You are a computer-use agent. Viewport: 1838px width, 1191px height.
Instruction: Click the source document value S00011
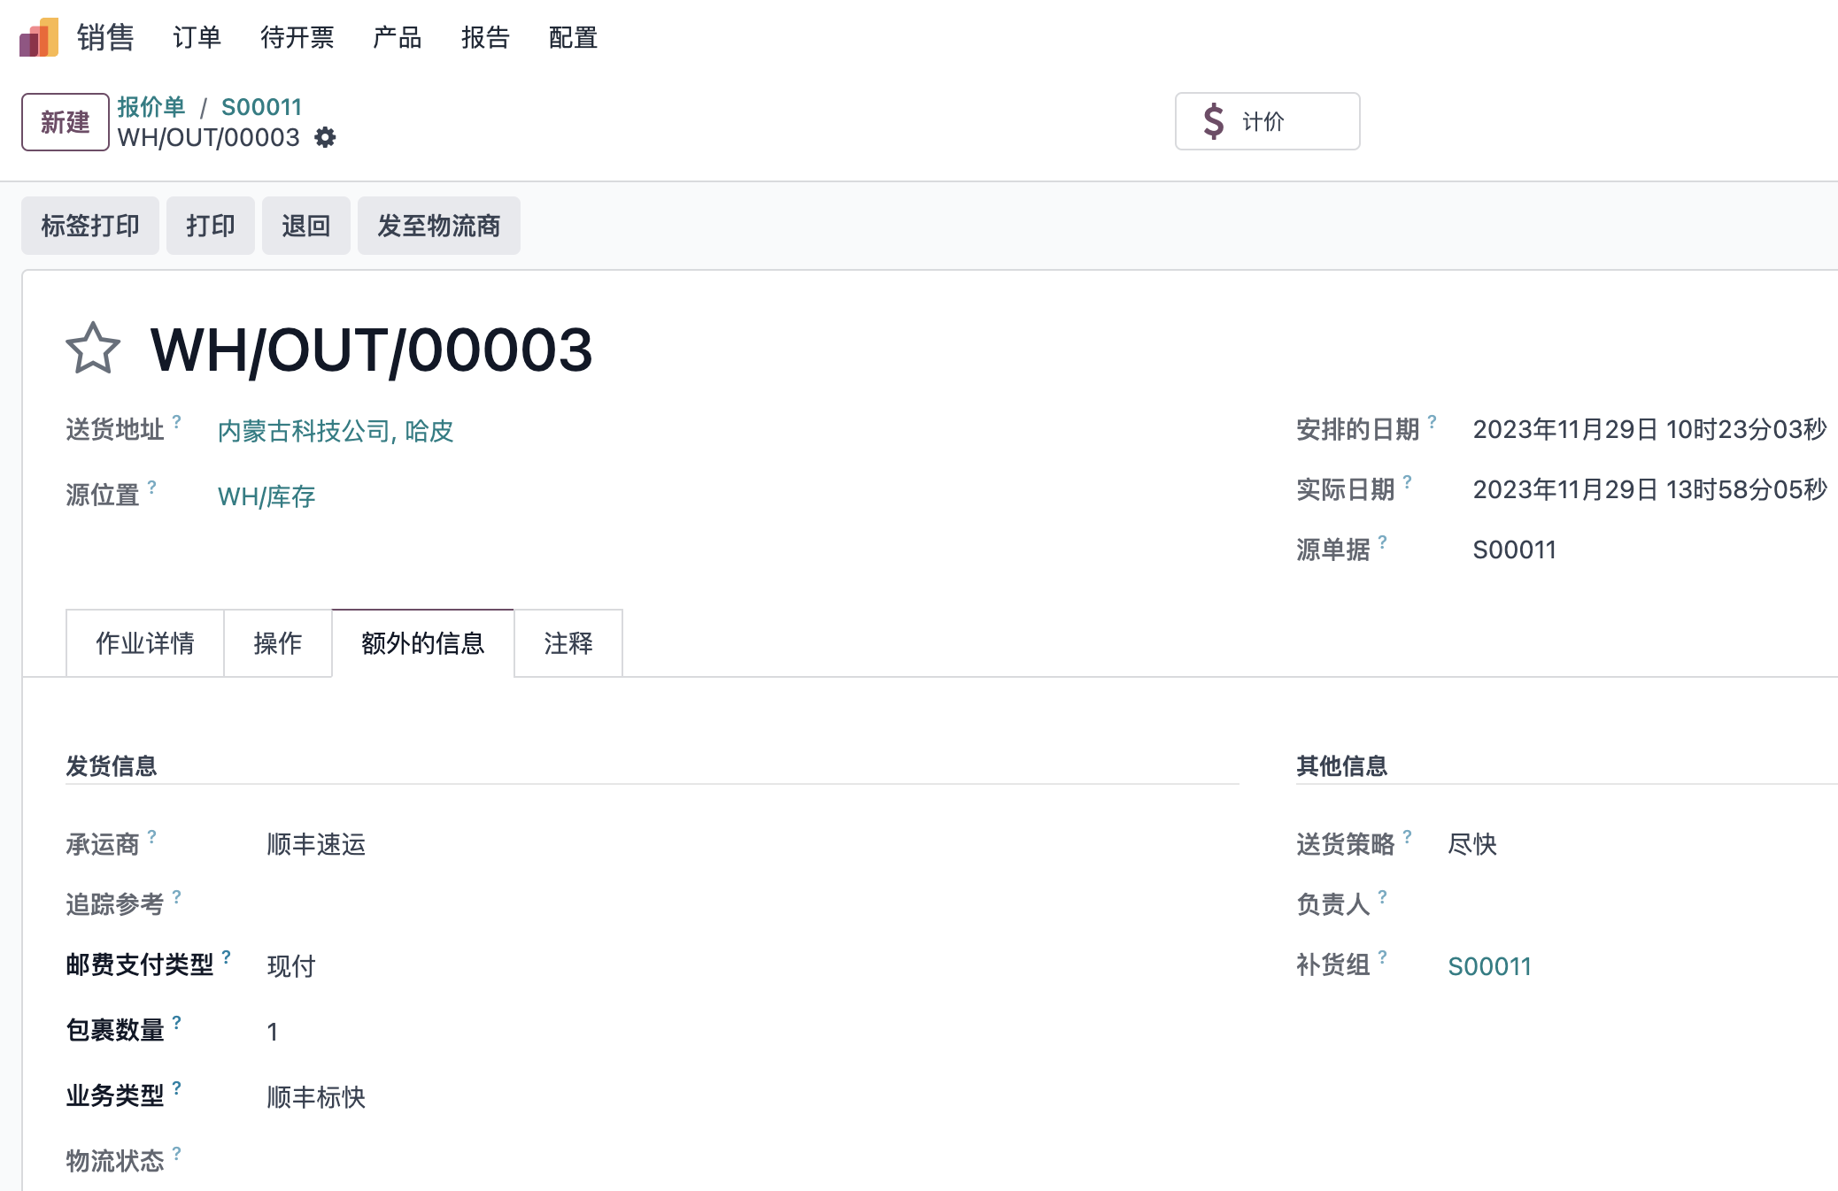click(1515, 549)
